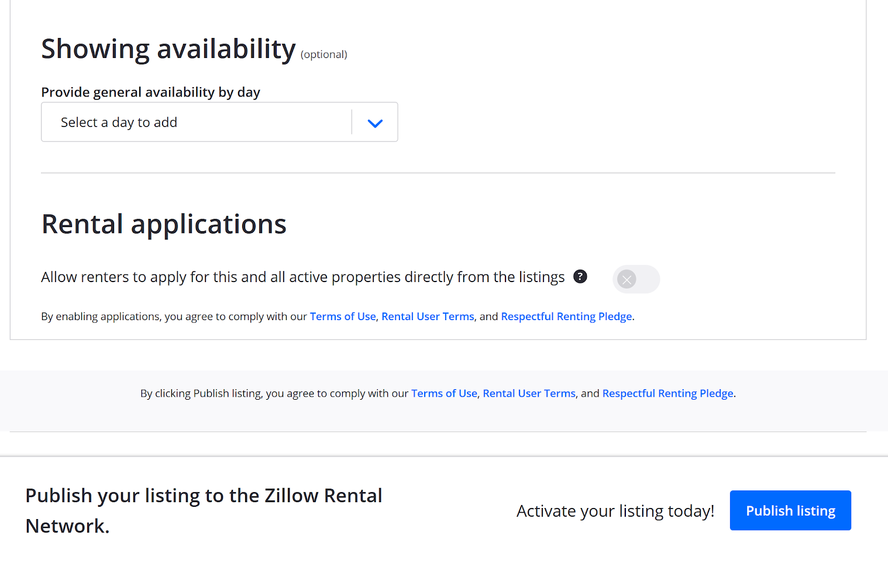Open the help tooltip question mark icon
Image resolution: width=888 pixels, height=563 pixels.
coord(580,276)
